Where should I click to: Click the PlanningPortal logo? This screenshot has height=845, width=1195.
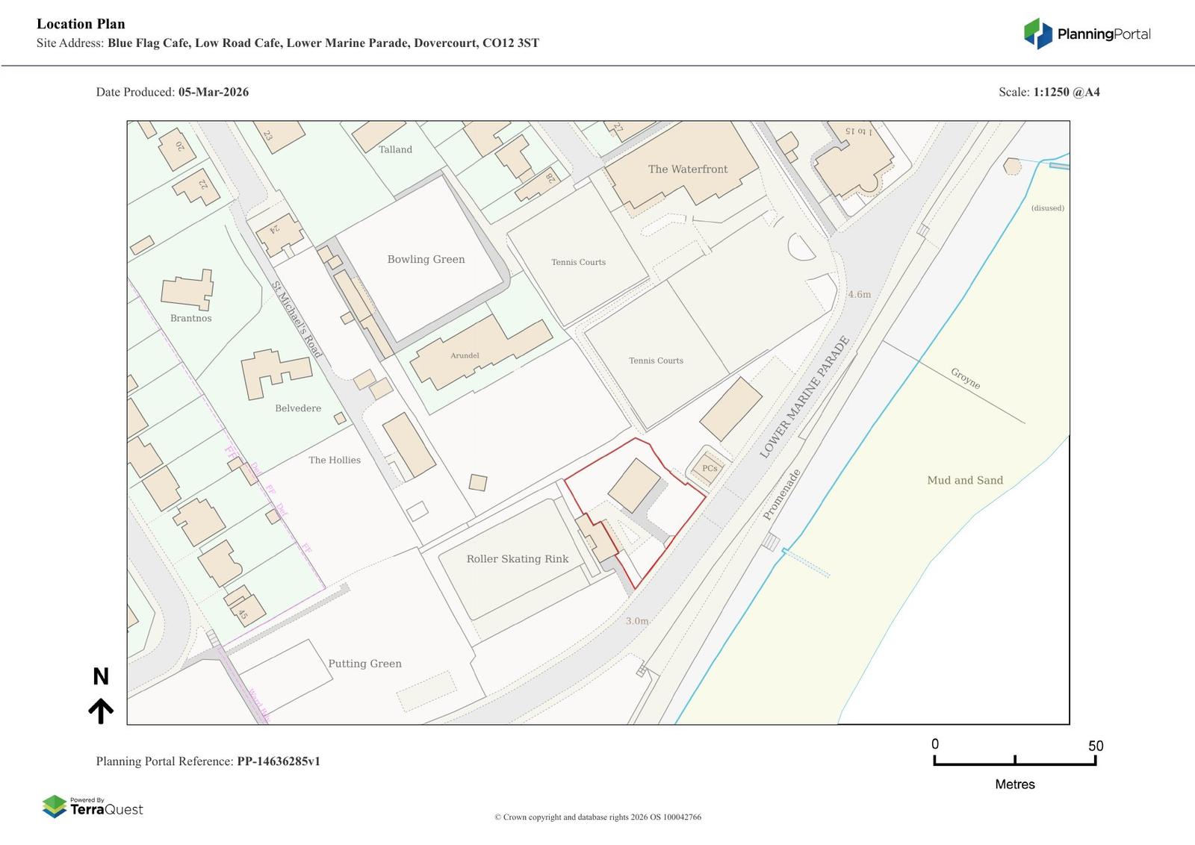1086,34
